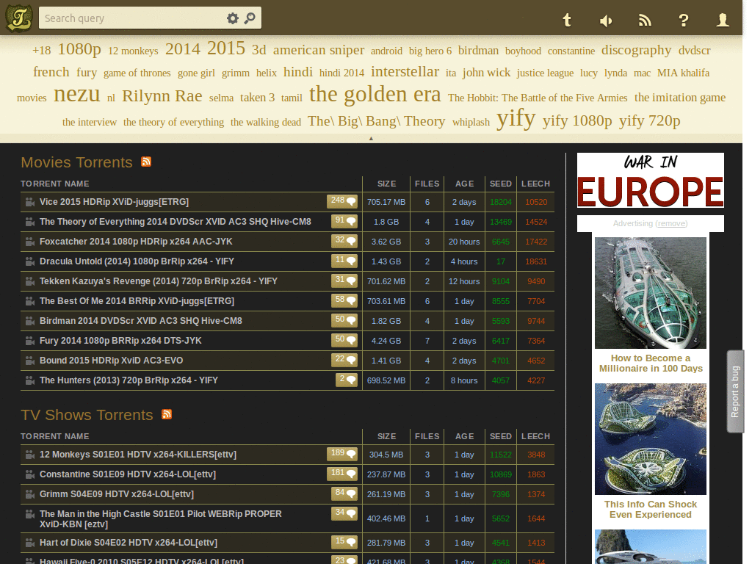Sort Movies table by SIZE column
This screenshot has height=564, width=752.
[386, 184]
